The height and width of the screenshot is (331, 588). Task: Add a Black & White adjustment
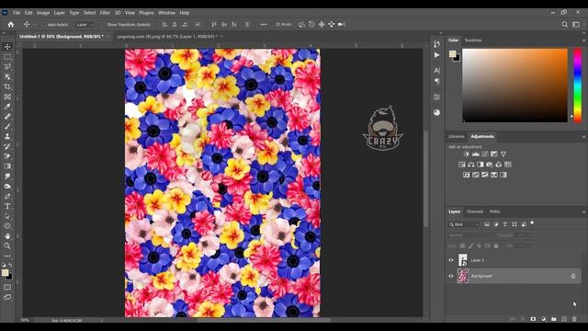pos(480,165)
